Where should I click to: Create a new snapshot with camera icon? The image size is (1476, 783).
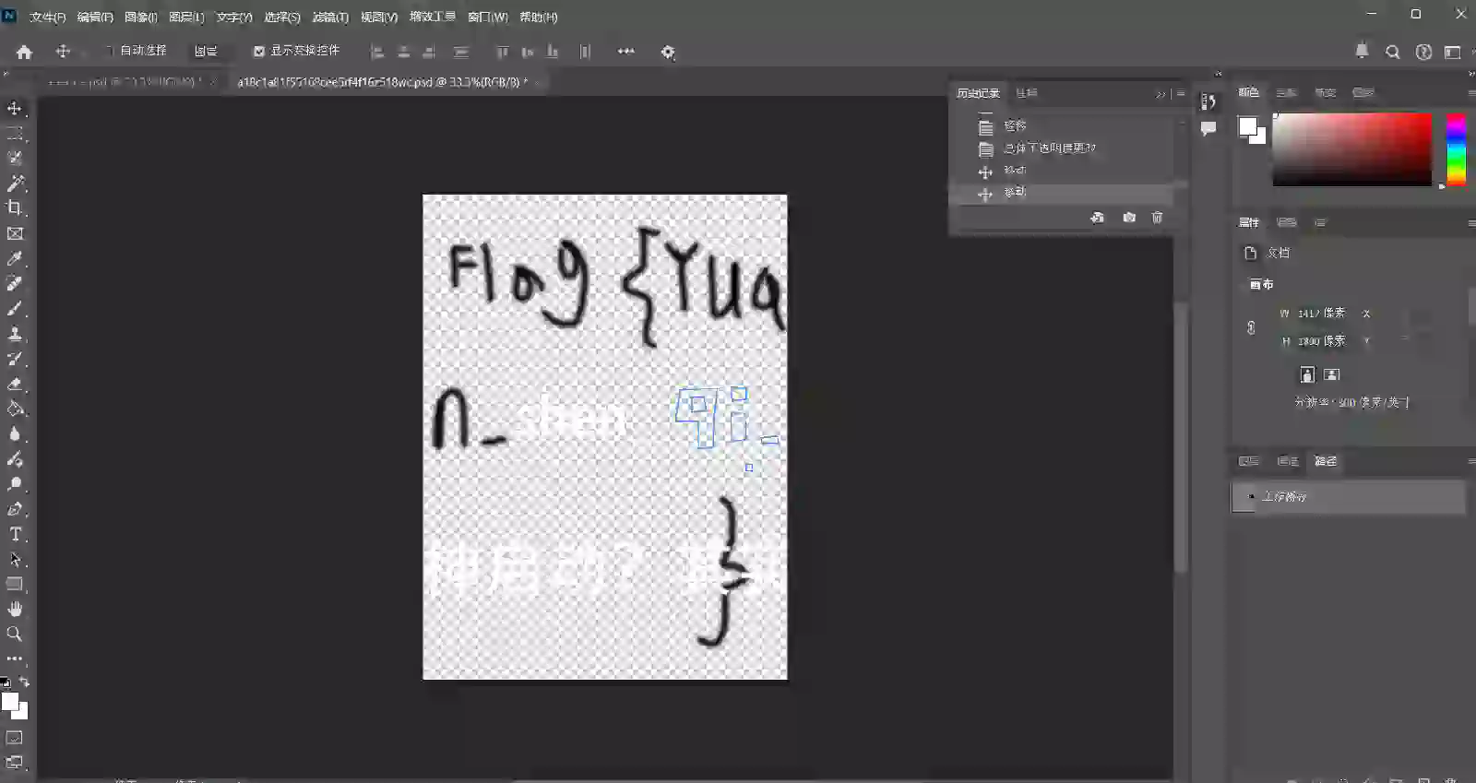(1128, 218)
